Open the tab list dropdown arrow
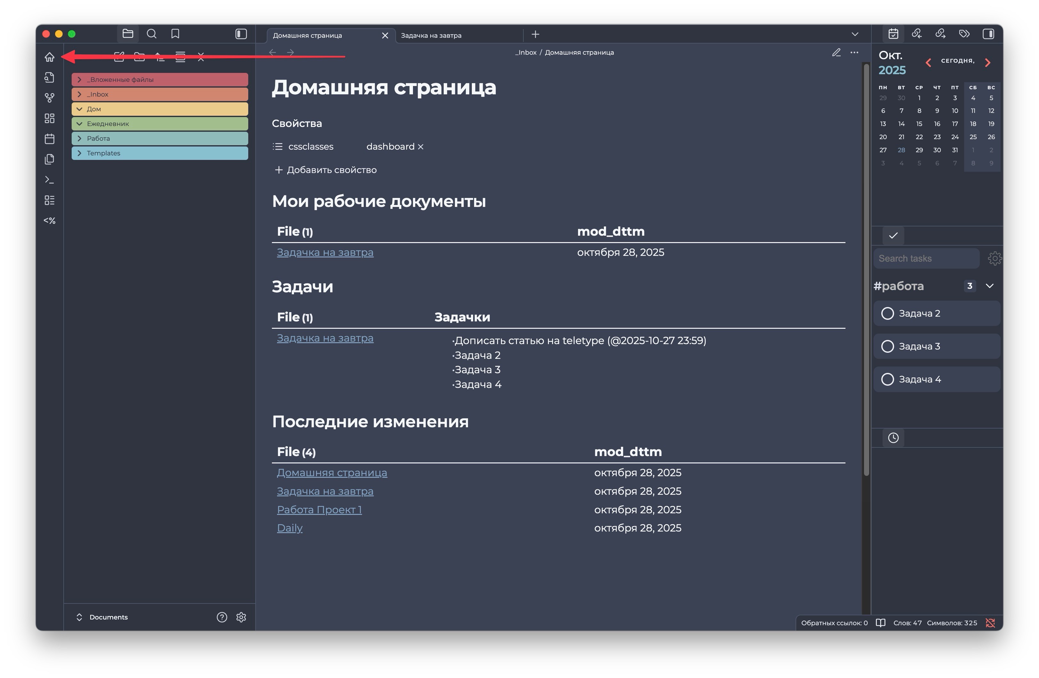 coord(855,34)
